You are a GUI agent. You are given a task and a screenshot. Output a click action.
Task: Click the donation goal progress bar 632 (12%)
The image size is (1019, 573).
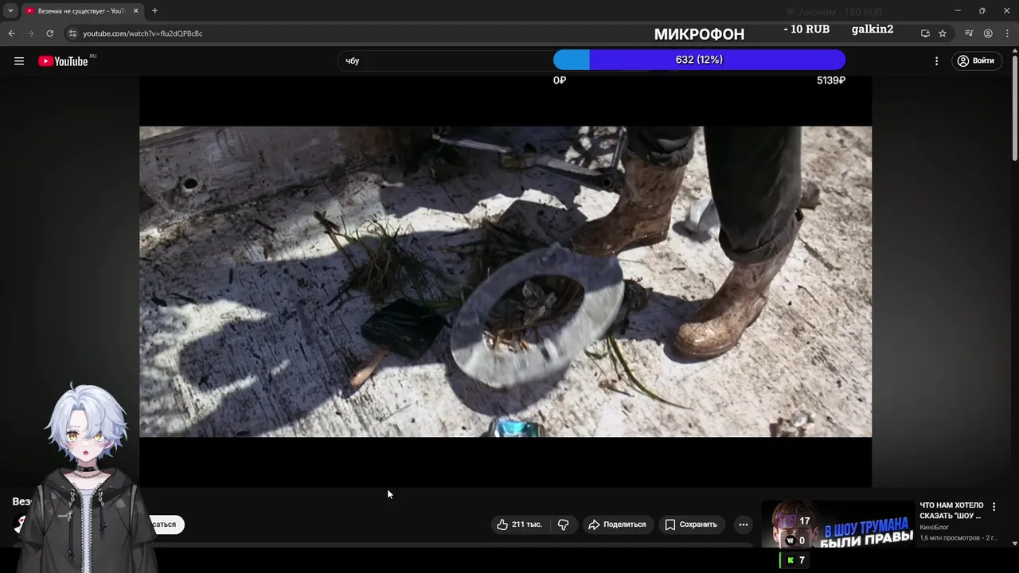coord(699,60)
